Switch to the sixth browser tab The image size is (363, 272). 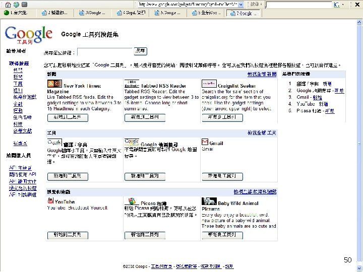click(x=205, y=13)
